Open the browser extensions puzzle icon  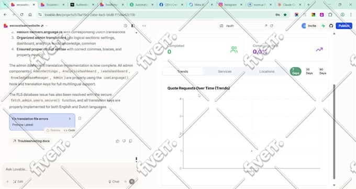click(330, 15)
